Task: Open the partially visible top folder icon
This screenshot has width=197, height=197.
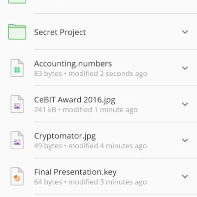Action: (x=17, y=1)
